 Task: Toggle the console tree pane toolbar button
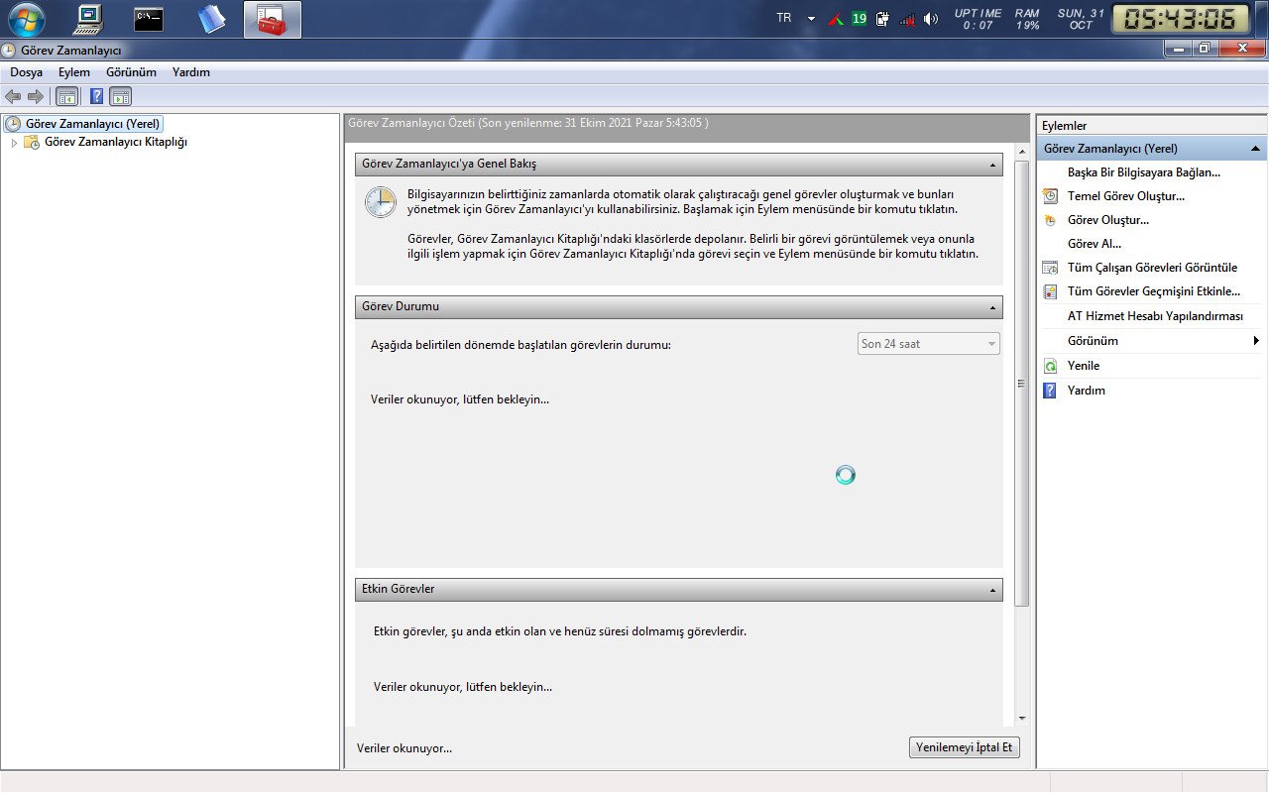coord(67,96)
